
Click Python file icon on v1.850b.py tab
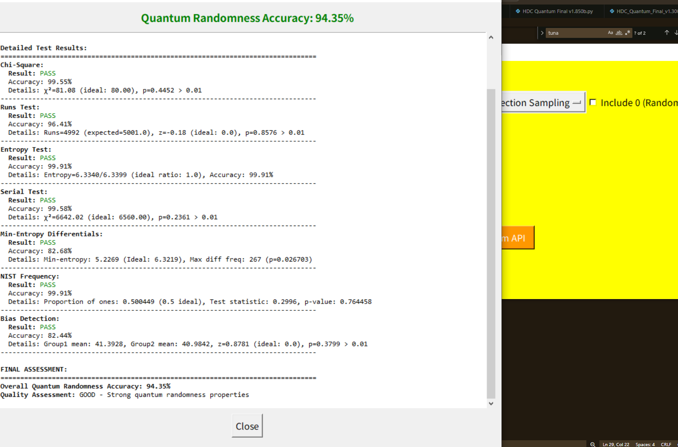tap(518, 11)
